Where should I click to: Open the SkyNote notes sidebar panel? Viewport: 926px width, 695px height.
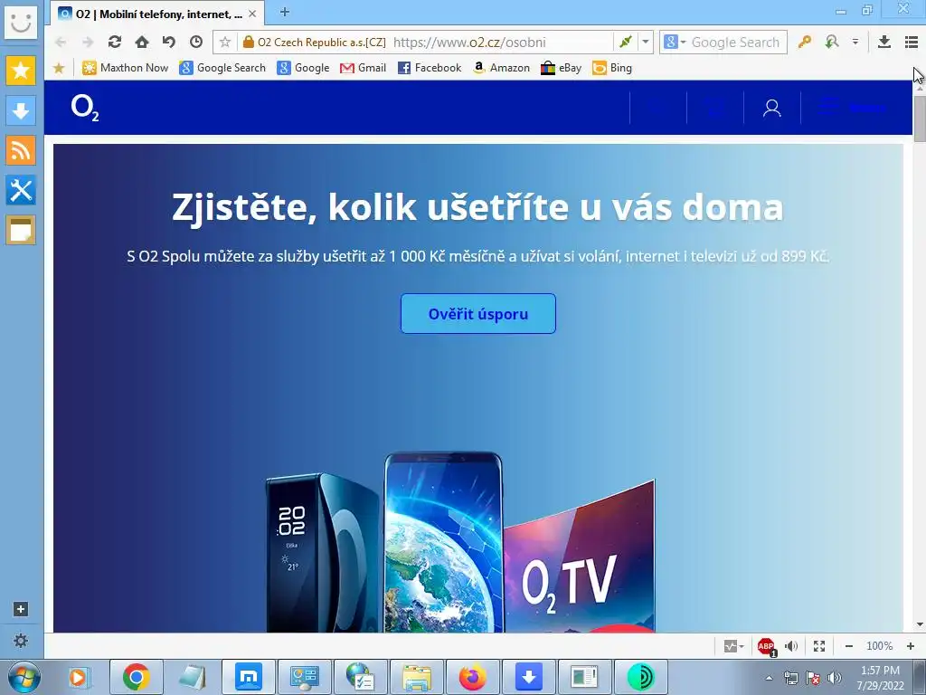click(x=21, y=229)
